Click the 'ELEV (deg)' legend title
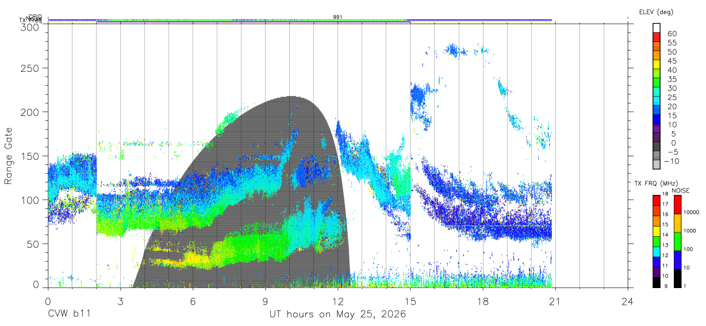This screenshot has width=706, height=326. click(x=656, y=11)
